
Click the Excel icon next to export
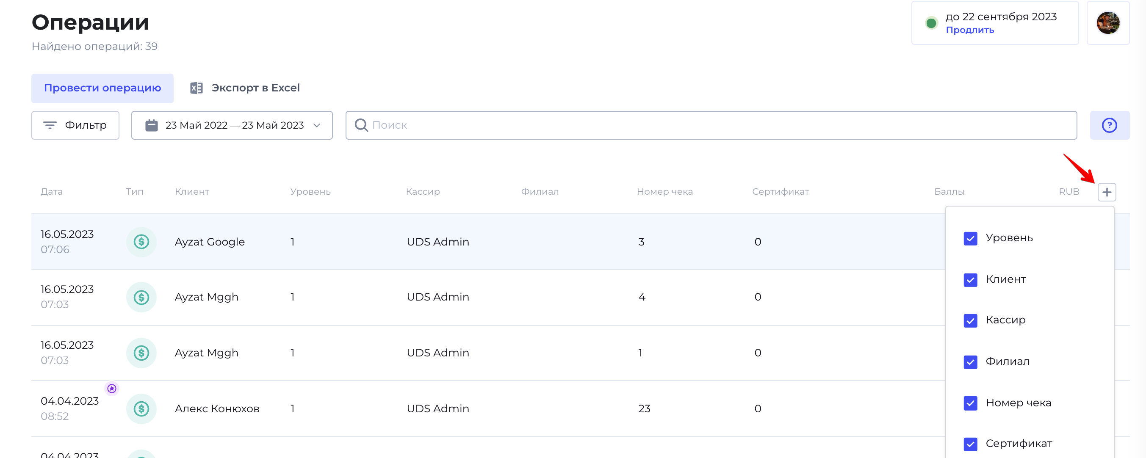tap(196, 88)
